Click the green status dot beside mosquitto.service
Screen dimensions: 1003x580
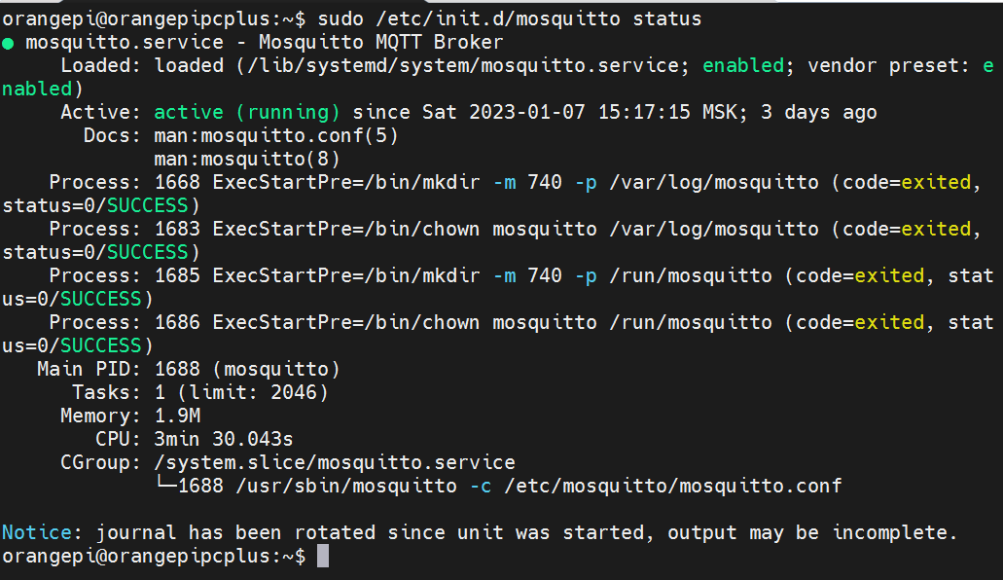click(x=8, y=43)
